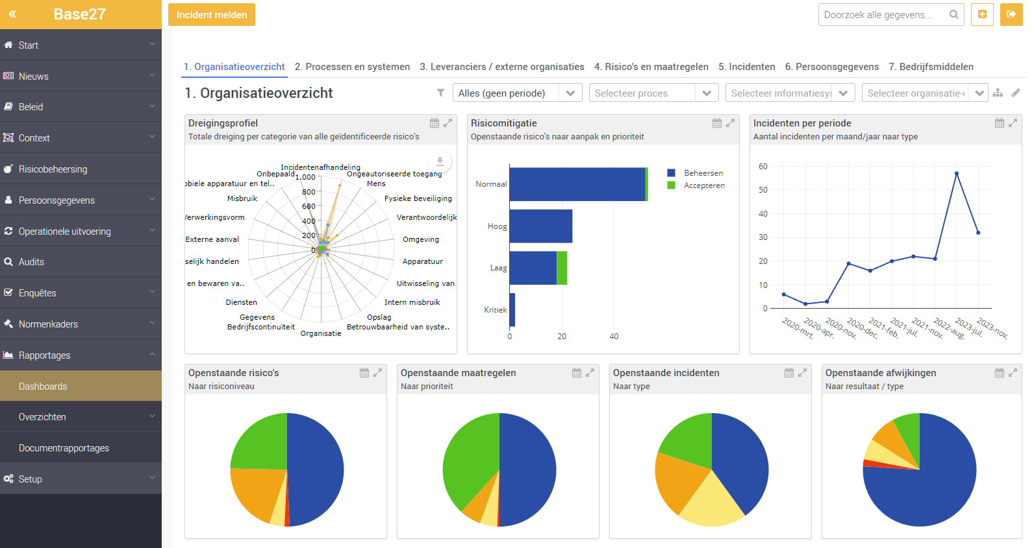Image resolution: width=1034 pixels, height=548 pixels.
Task: Open calendar icon in Openstaande risico's
Action: (364, 373)
